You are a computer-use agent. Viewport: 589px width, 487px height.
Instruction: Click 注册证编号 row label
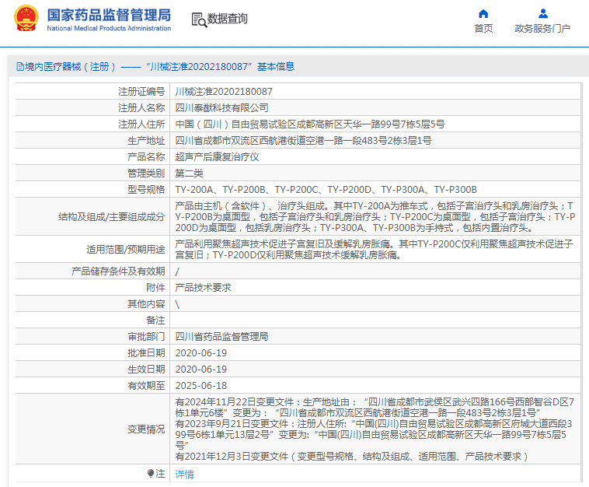tap(141, 91)
